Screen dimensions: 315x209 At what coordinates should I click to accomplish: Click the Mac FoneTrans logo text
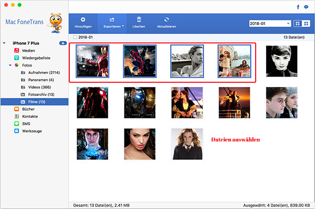[x=24, y=22]
